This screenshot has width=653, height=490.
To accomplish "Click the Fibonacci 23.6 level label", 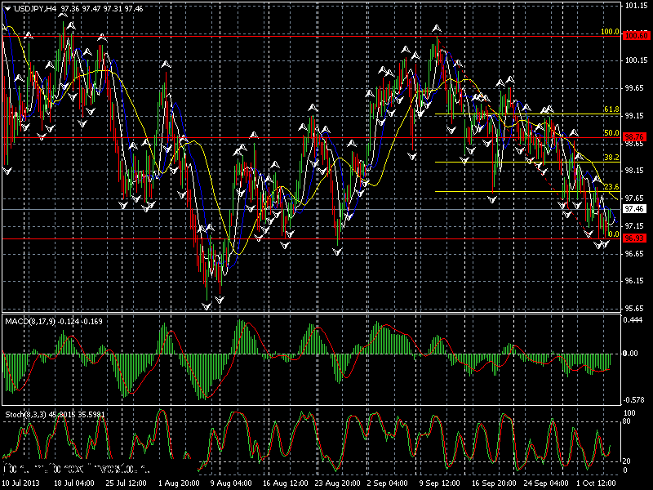I will (x=611, y=187).
